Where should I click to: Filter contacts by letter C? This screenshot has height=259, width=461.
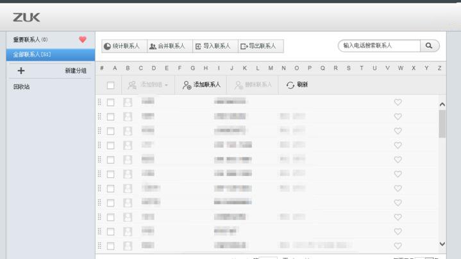tap(141, 68)
